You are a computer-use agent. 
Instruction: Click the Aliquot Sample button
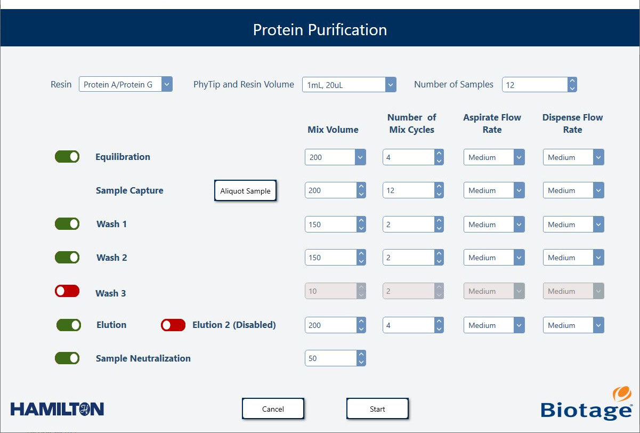coord(245,190)
